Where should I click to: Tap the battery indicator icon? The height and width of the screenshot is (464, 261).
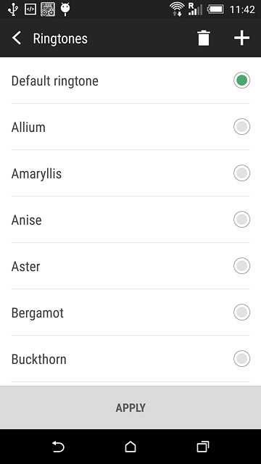(x=216, y=9)
